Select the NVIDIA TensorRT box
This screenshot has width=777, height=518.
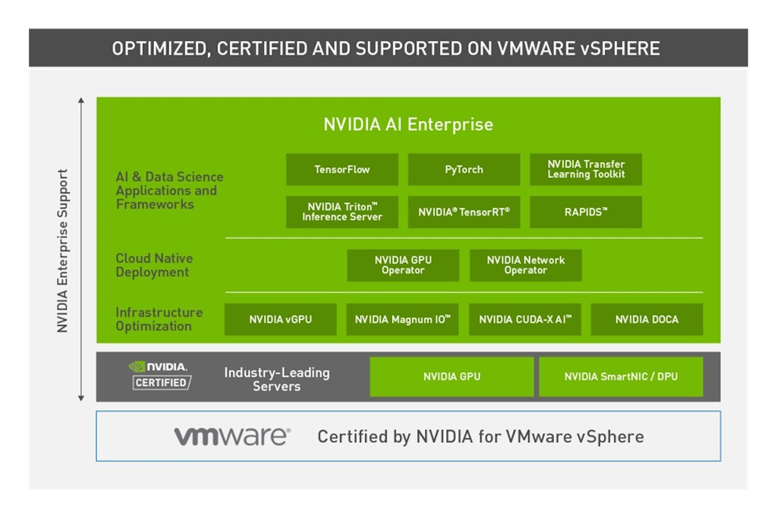pyautogui.click(x=464, y=212)
